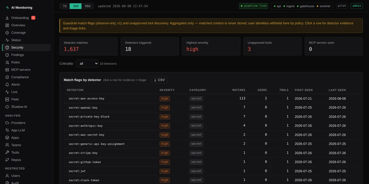
Task: Click the Overview grid icon
Action: pos(7,25)
